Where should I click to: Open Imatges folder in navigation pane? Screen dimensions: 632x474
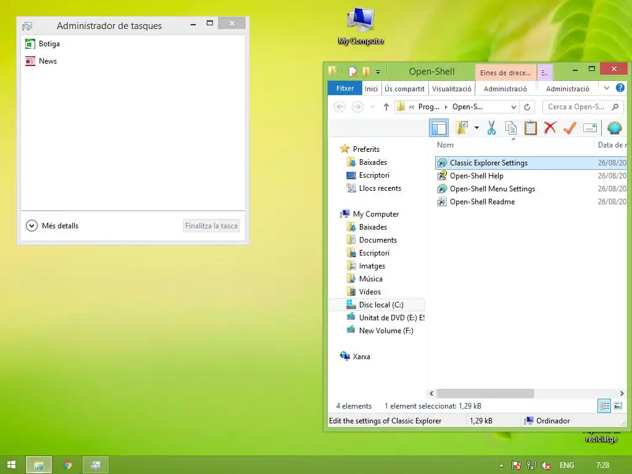point(372,266)
